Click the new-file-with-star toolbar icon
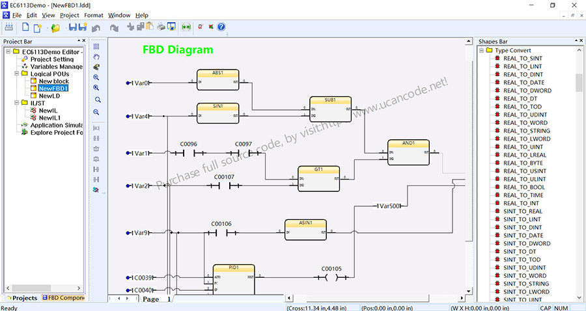Screen dimensions: 586x311 (x=37, y=27)
